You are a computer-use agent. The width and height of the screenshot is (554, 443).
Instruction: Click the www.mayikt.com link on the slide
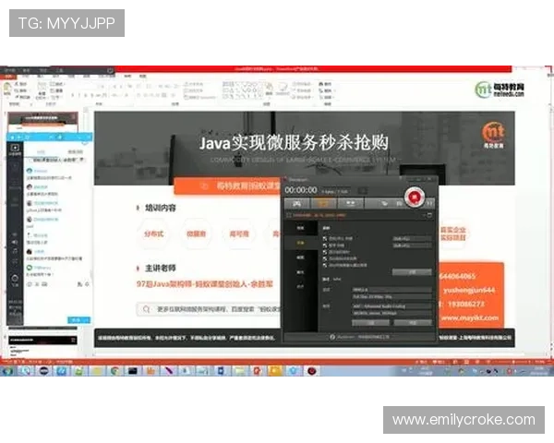coord(470,317)
